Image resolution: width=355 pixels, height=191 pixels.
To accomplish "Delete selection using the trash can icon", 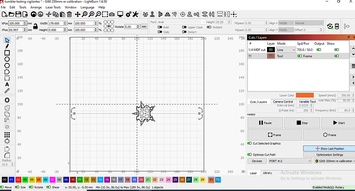I will coord(69,14).
